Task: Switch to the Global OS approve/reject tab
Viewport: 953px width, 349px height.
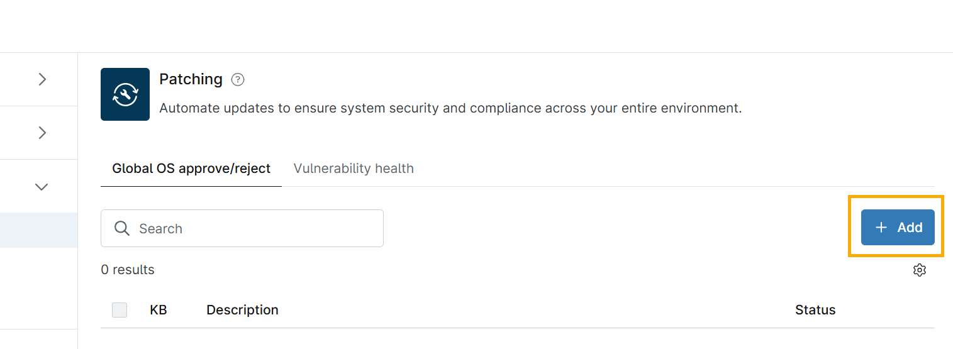Action: pyautogui.click(x=191, y=169)
